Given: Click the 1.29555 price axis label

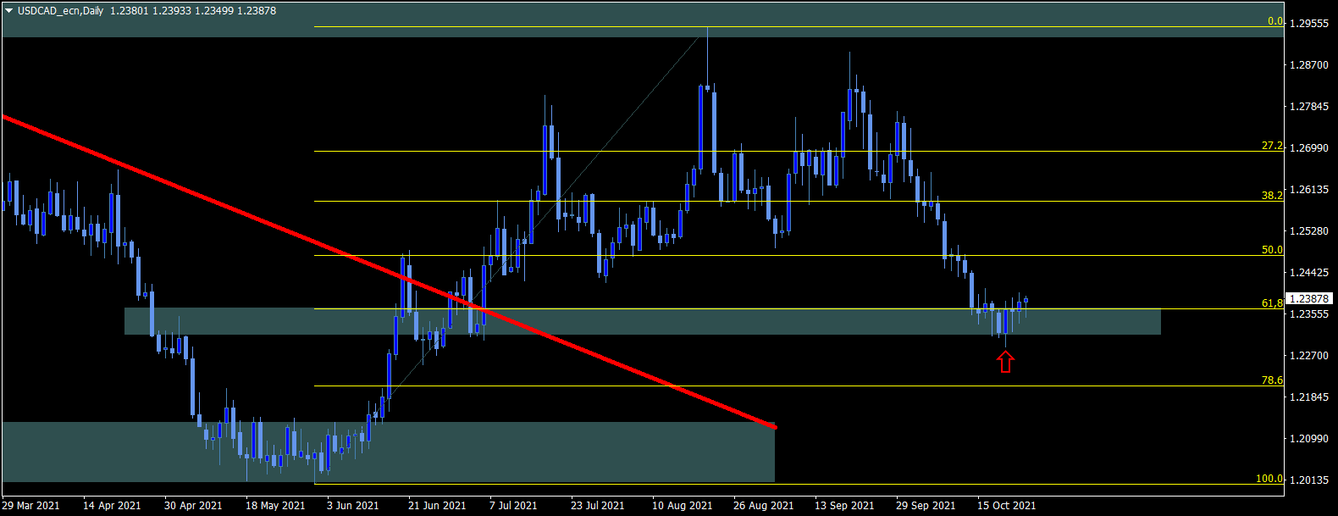Looking at the screenshot, I should (x=1310, y=24).
